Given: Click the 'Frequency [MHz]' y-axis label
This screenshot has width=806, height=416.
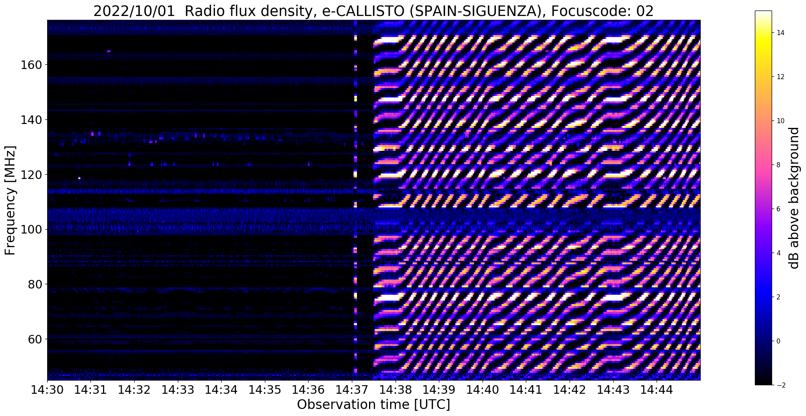Looking at the screenshot, I should point(10,200).
